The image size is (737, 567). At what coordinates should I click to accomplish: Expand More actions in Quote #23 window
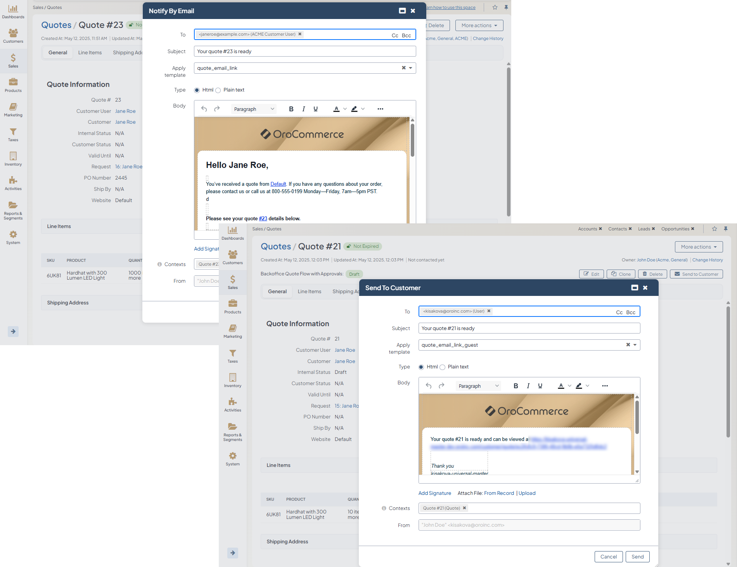(x=479, y=26)
